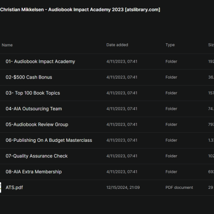Open folder 08-AIA Extra Membership
This screenshot has width=214, height=214.
(x=34, y=172)
